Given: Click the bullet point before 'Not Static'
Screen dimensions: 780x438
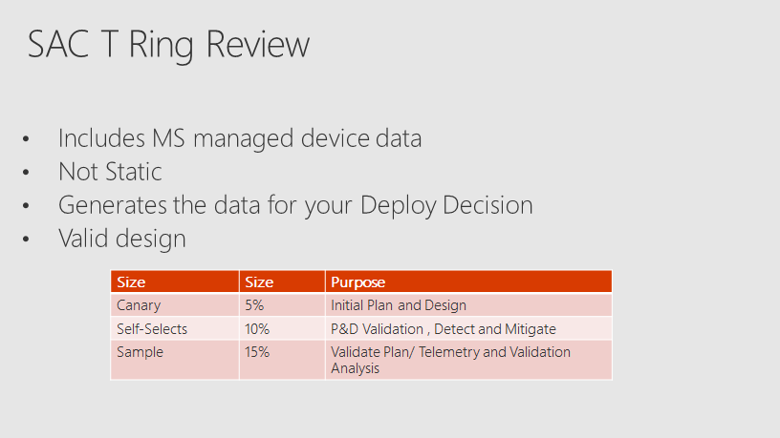Looking at the screenshot, I should pos(26,173).
